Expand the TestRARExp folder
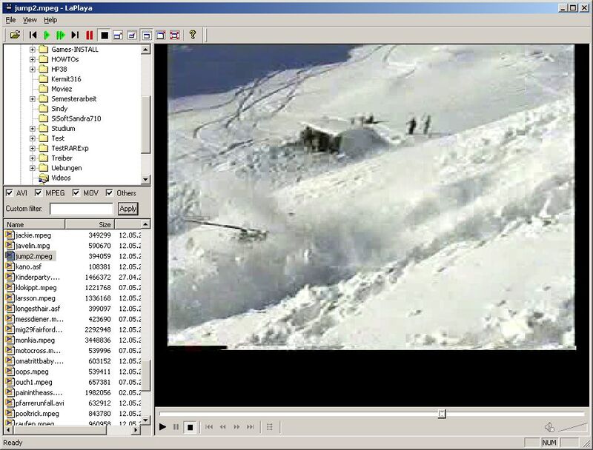This screenshot has height=450, width=593. tap(33, 148)
